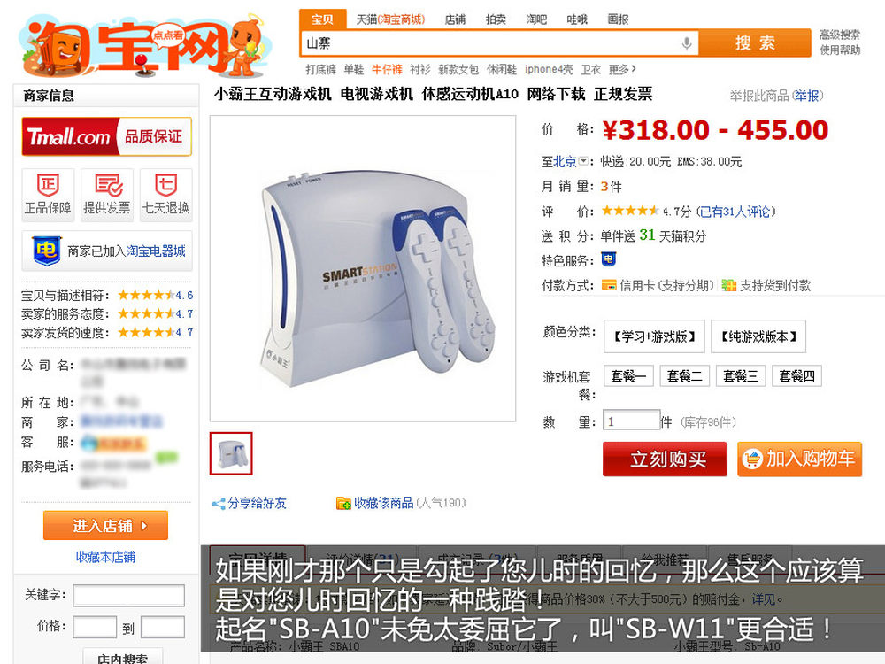The width and height of the screenshot is (885, 664).
Task: Click the 正品保障 shield icon
Action: tap(48, 185)
